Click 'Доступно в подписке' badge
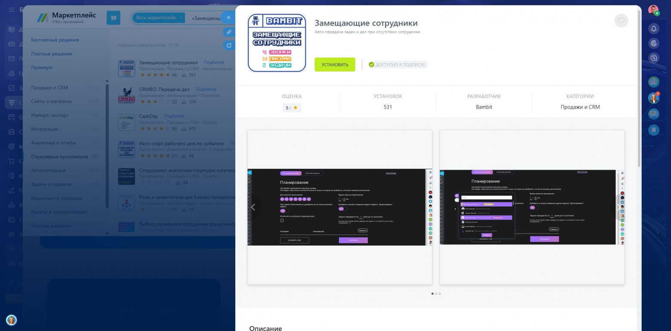Image resolution: width=671 pixels, height=331 pixels. (398, 65)
